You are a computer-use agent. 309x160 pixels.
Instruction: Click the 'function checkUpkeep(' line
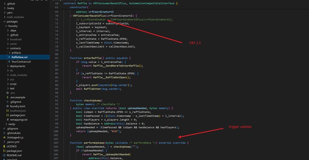(x=86, y=100)
